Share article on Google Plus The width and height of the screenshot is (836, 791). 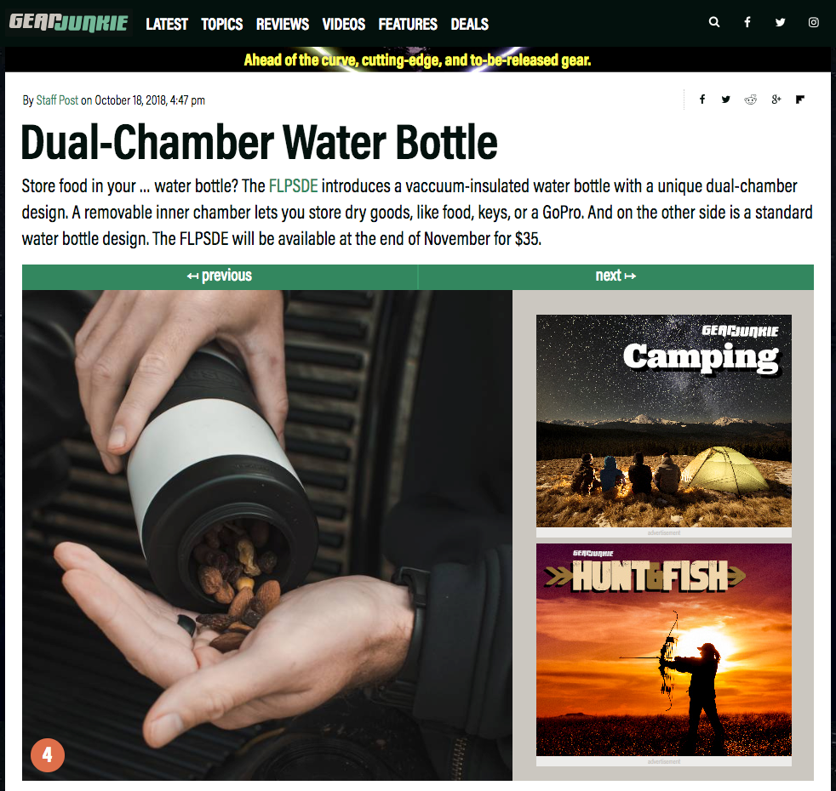point(776,99)
